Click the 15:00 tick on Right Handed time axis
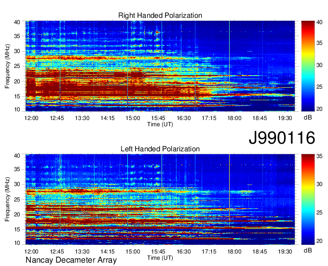The height and width of the screenshot is (266, 328). click(x=133, y=118)
